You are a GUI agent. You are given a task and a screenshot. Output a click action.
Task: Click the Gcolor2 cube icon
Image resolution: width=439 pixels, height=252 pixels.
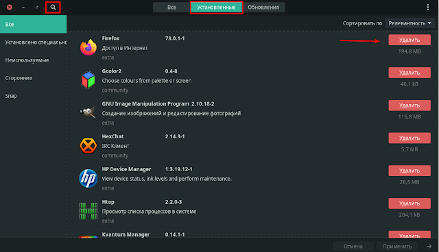coord(88,80)
